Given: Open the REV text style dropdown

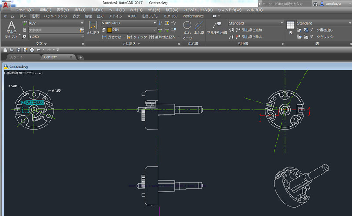Looking at the screenshot, I should 82,23.
